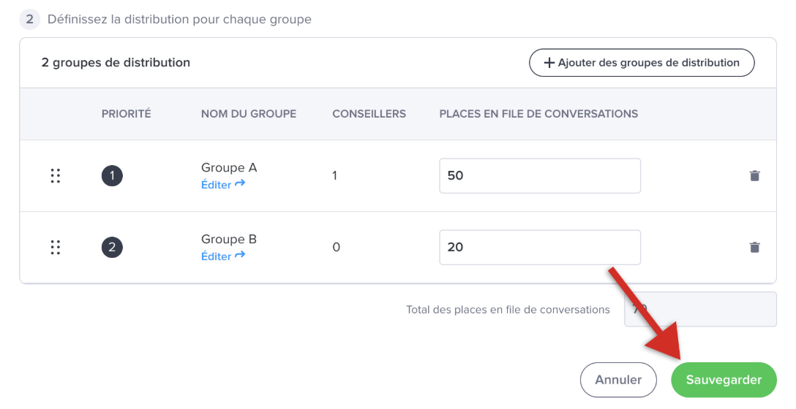Delete Groupe B with trash icon
The width and height of the screenshot is (796, 409).
(754, 248)
